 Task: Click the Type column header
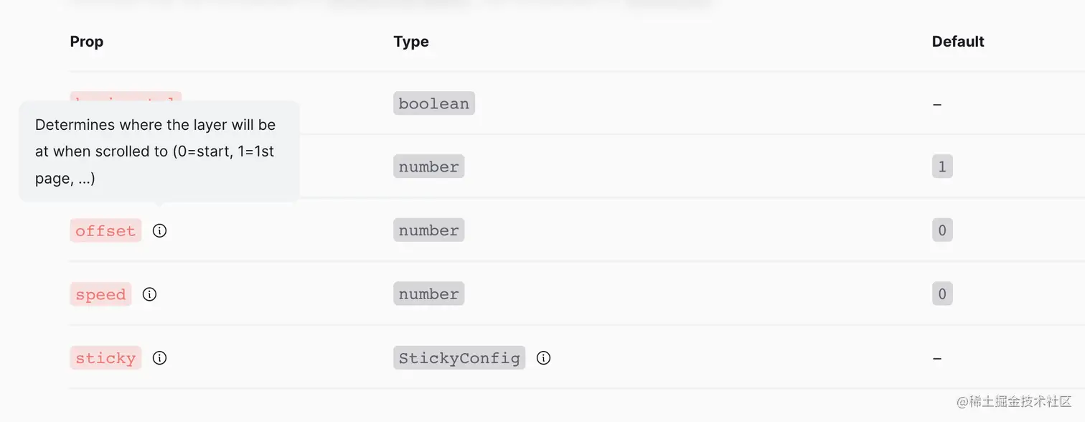[411, 42]
